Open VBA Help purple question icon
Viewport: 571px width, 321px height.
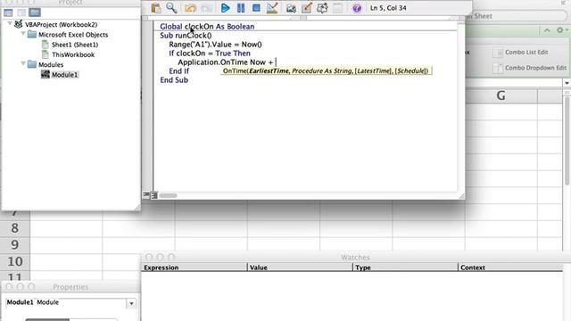click(x=357, y=8)
